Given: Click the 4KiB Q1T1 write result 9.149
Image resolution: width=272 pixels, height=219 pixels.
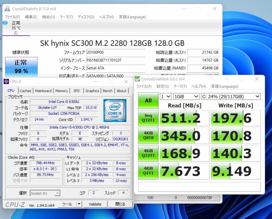Looking at the screenshot, I should (236, 171).
